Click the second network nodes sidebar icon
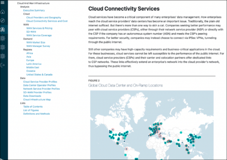 click(x=2, y=47)
